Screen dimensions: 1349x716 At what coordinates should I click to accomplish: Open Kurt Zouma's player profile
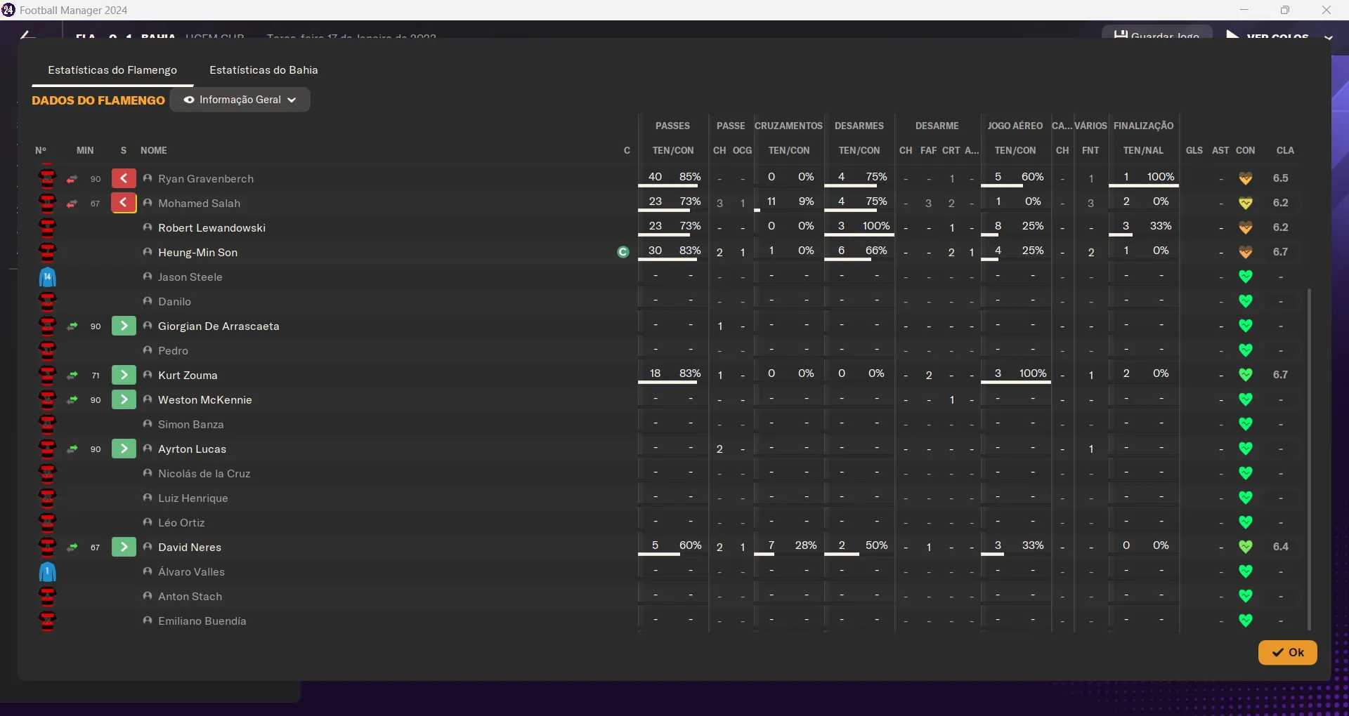coord(188,376)
